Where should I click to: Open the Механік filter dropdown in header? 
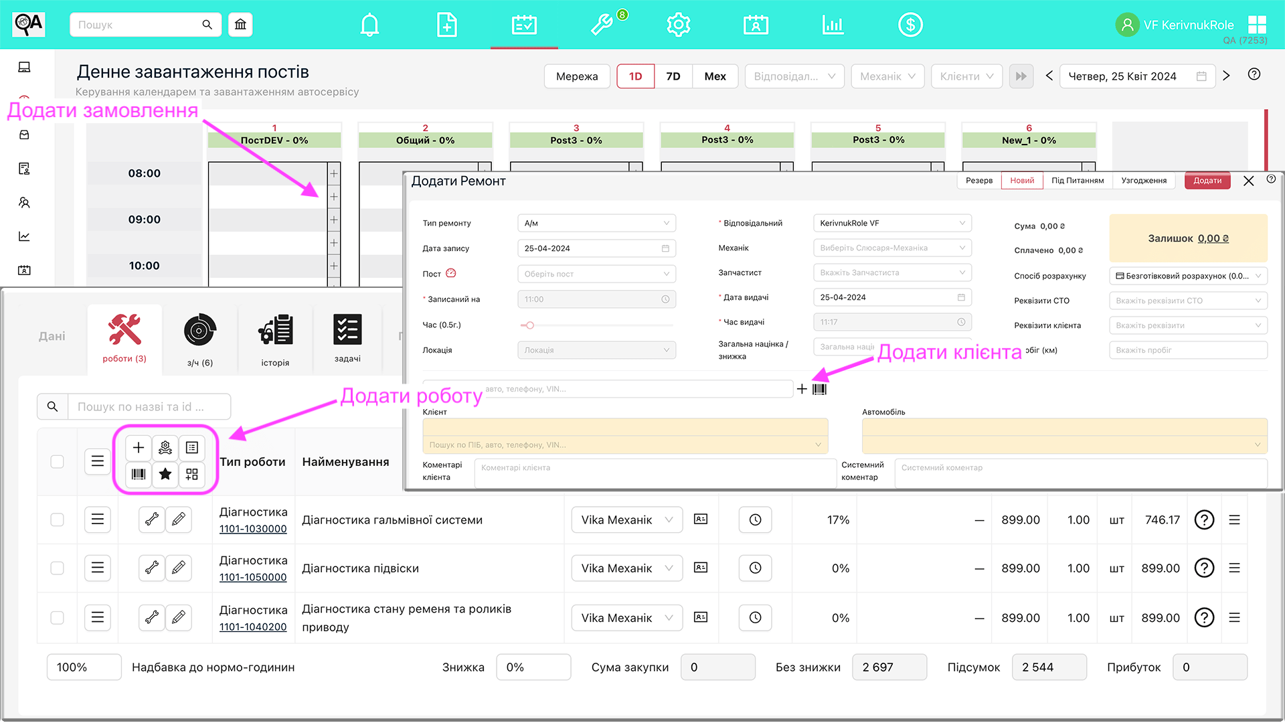pos(887,76)
